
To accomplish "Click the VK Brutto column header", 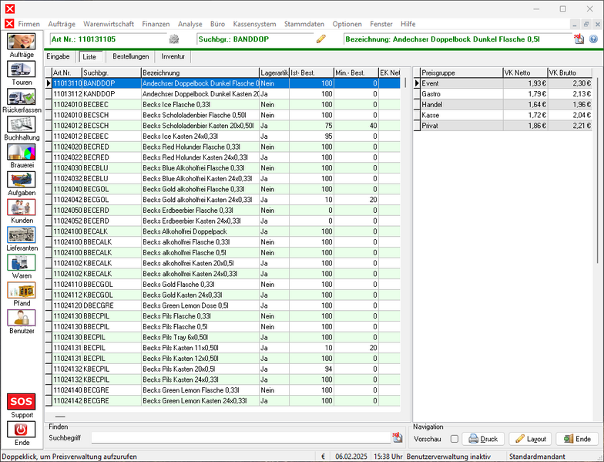I will (570, 73).
